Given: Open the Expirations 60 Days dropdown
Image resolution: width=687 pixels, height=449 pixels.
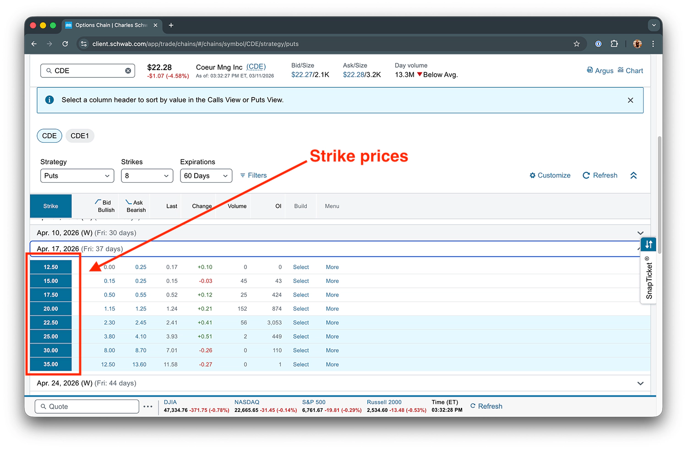Looking at the screenshot, I should click(206, 176).
